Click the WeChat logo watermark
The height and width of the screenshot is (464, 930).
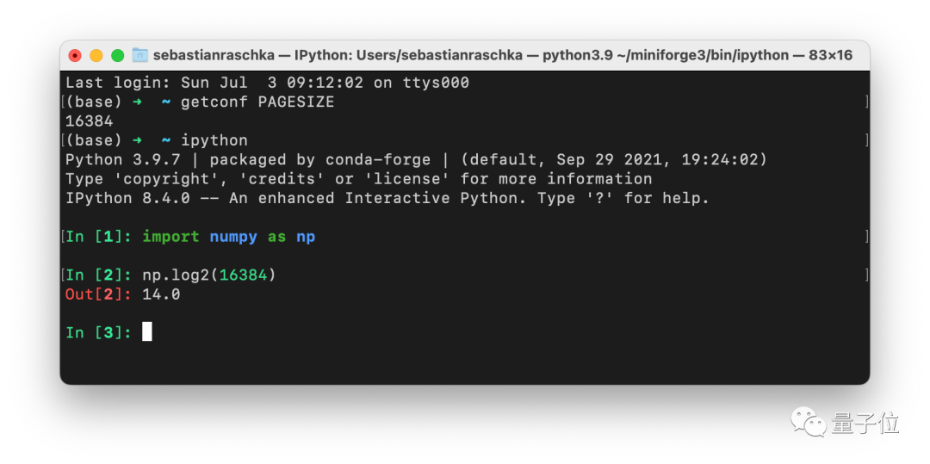pos(808,421)
